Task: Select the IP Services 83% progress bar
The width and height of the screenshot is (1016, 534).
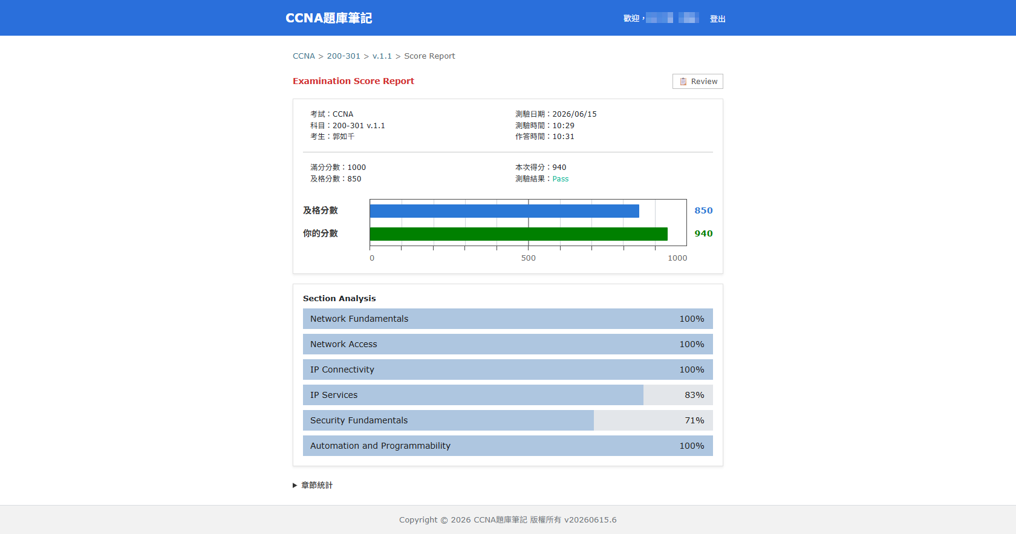Action: point(508,395)
